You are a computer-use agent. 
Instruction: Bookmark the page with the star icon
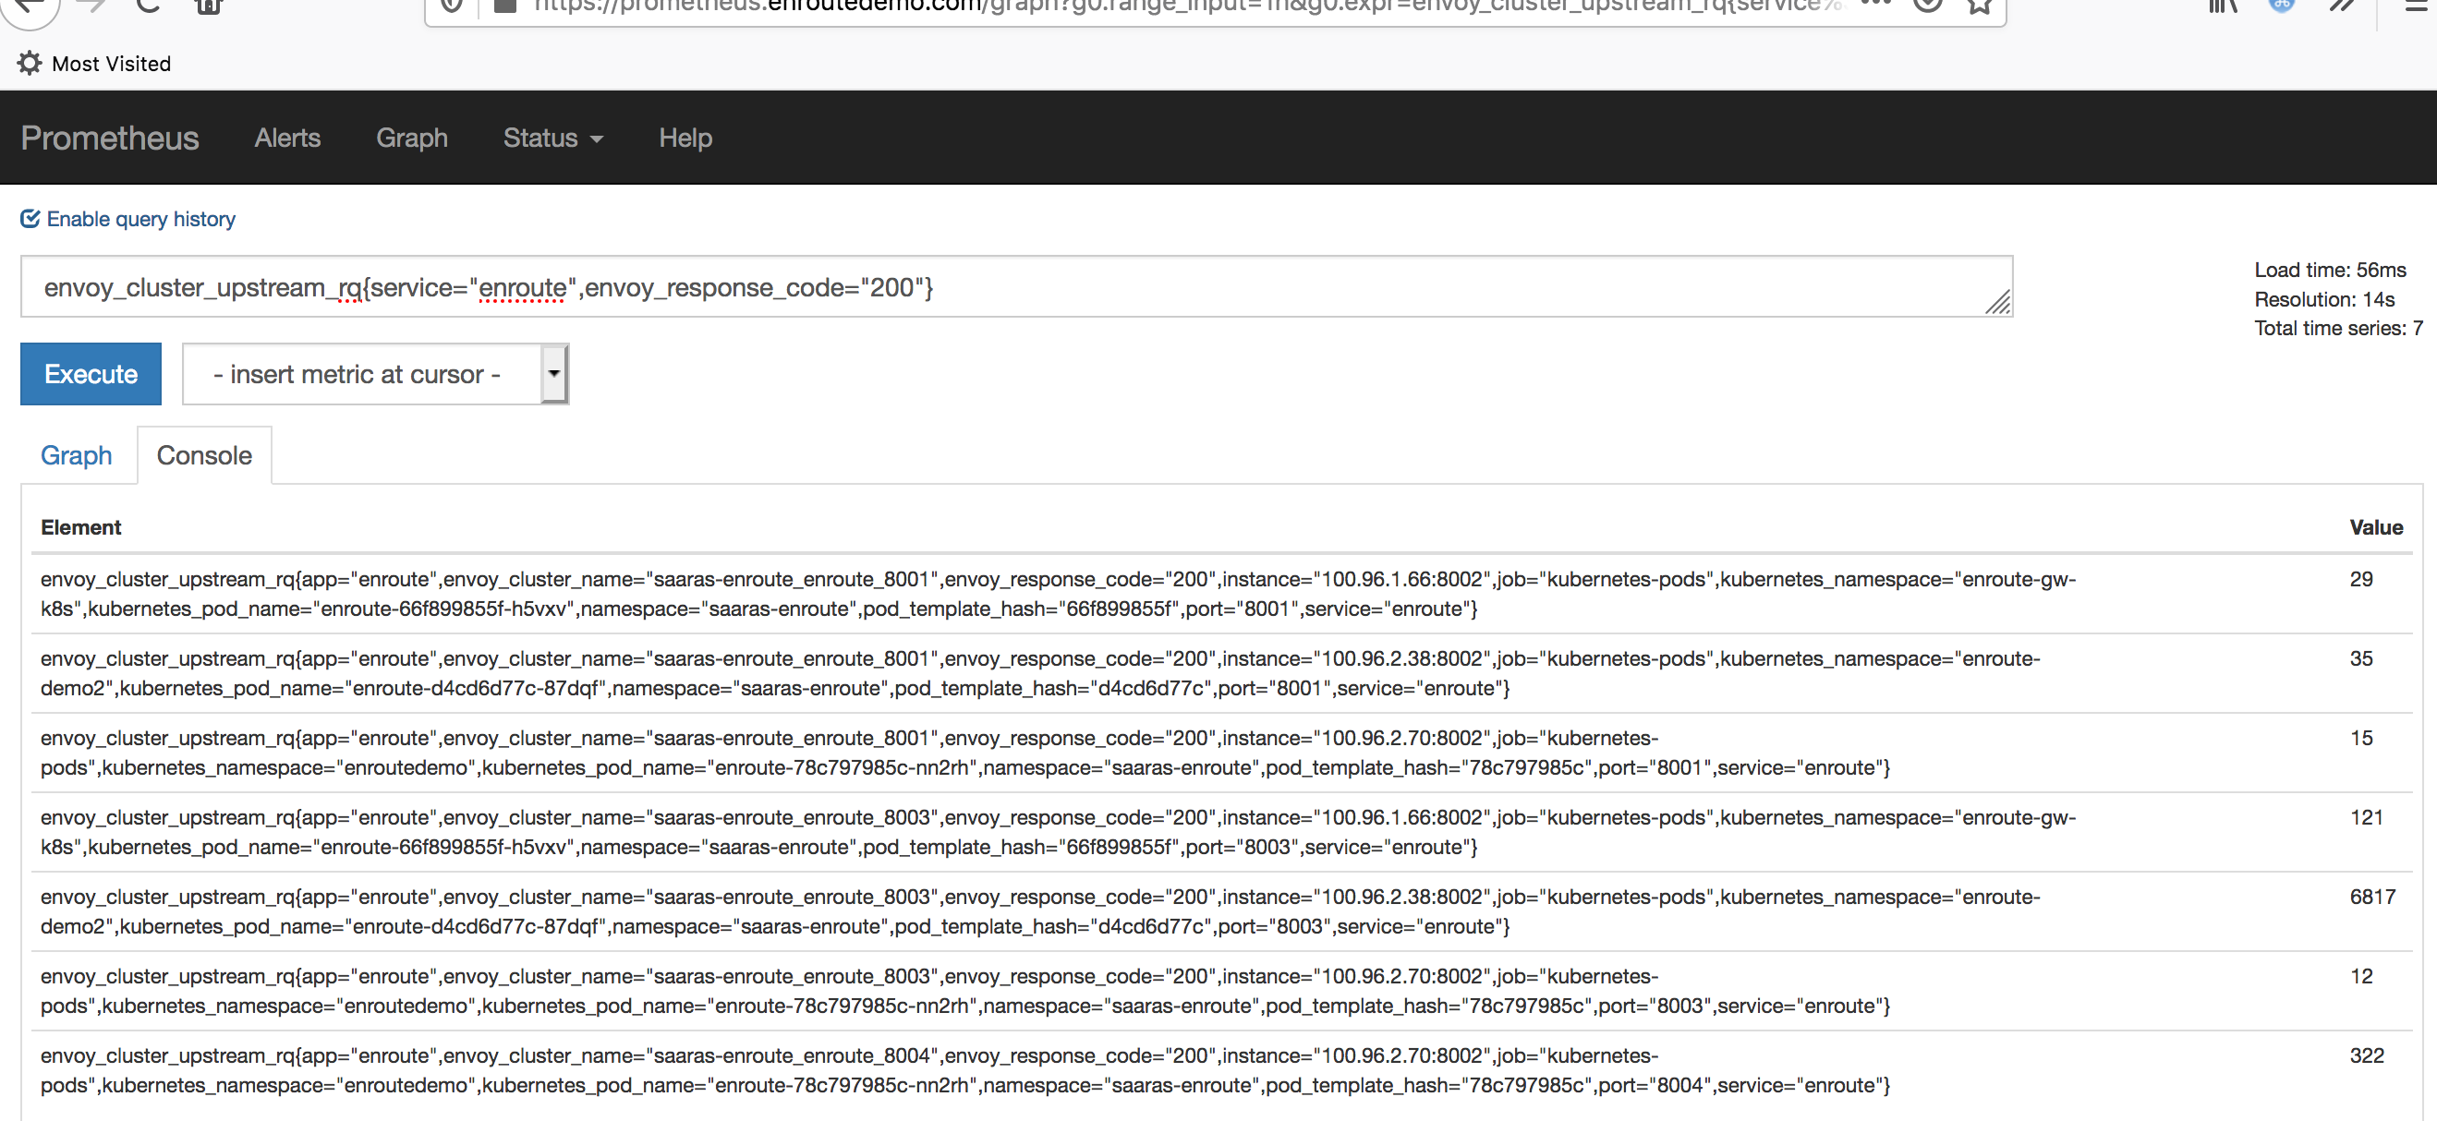[1979, 6]
